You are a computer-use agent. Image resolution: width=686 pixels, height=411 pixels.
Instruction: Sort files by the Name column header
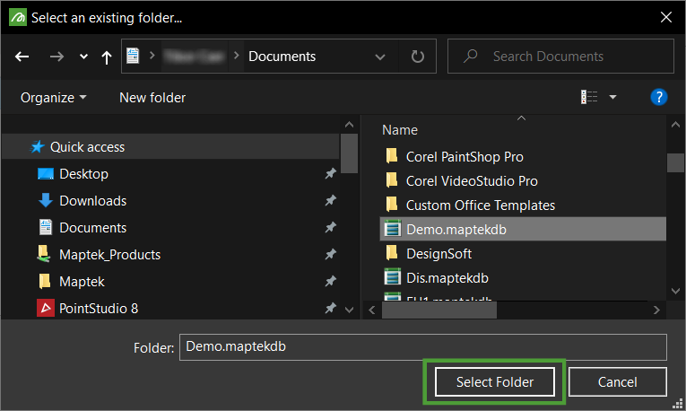[x=400, y=130]
